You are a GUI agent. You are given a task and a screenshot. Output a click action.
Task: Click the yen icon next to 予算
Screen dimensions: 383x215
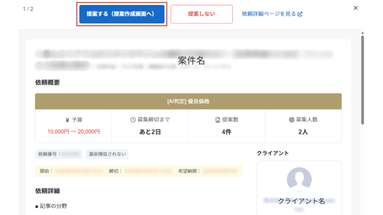(x=67, y=120)
